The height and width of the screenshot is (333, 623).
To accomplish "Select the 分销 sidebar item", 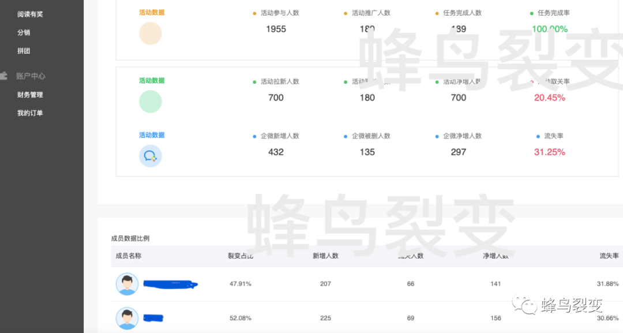I will pyautogui.click(x=24, y=32).
